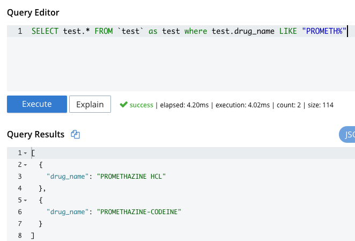Click the closing bracket on line 8
355x241 pixels.
tap(33, 236)
